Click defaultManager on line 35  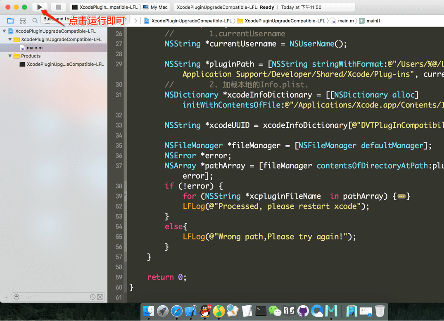(392, 146)
